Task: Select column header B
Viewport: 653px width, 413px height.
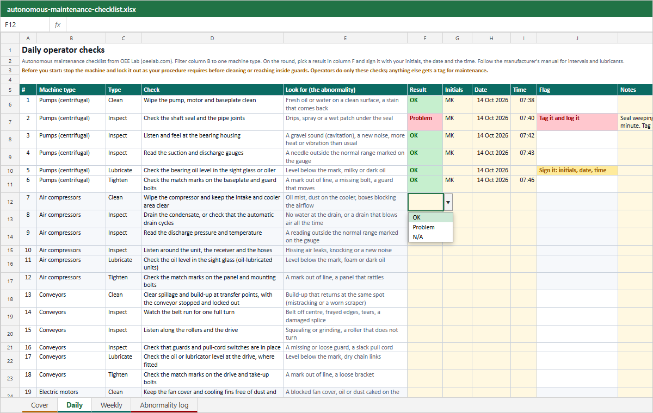Action: [x=71, y=38]
